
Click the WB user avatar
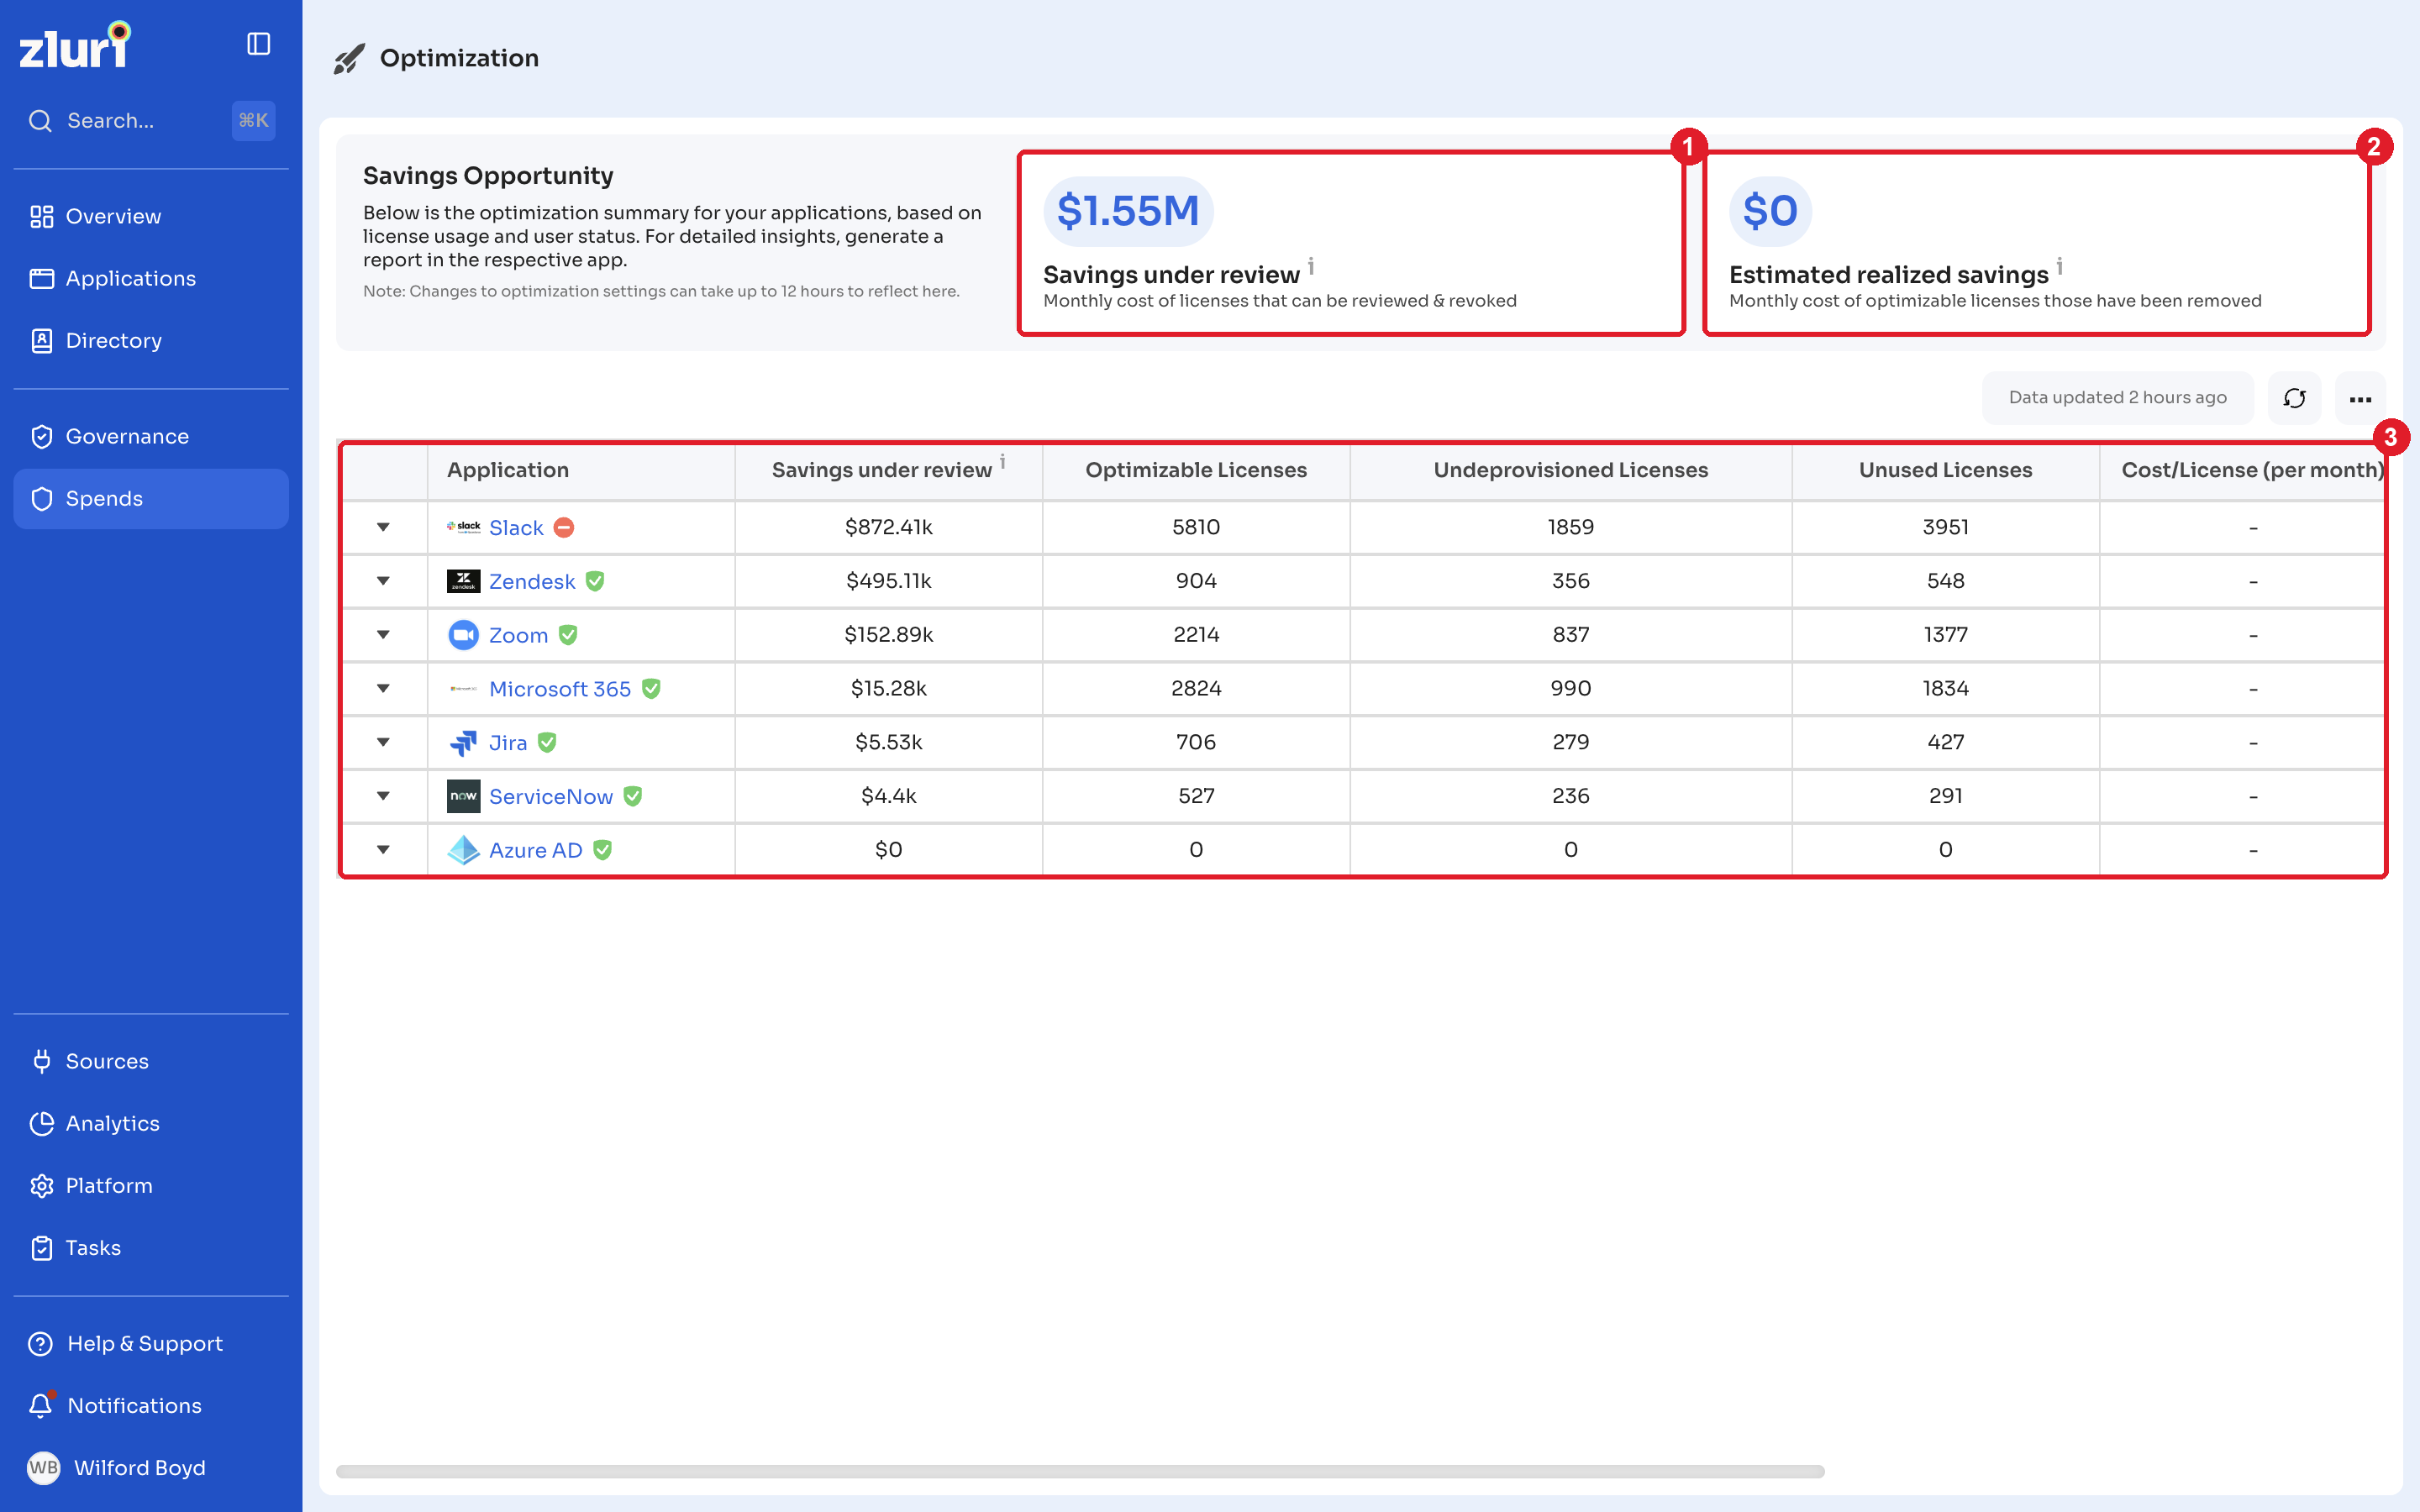[43, 1467]
